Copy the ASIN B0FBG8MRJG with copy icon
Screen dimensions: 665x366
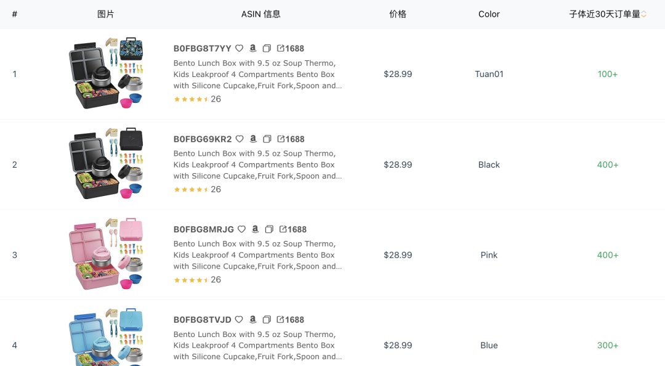coord(269,229)
